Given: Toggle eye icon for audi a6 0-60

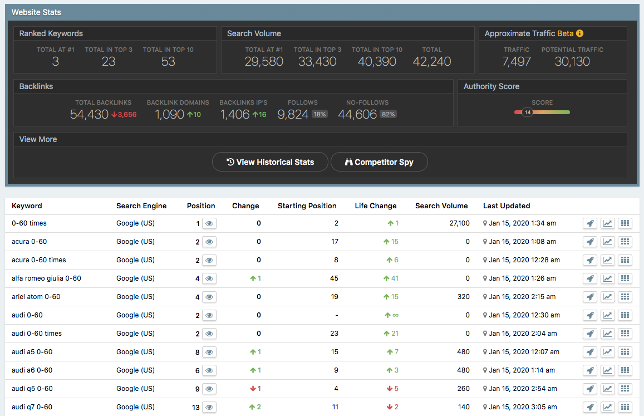Looking at the screenshot, I should [209, 371].
